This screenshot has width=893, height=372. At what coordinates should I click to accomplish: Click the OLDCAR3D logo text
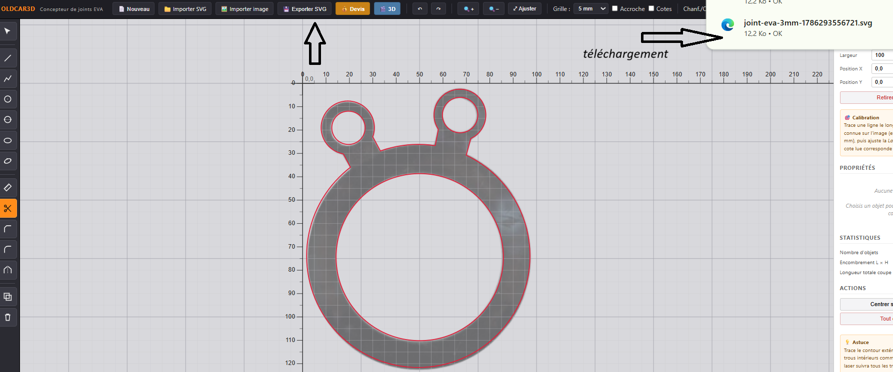18,9
